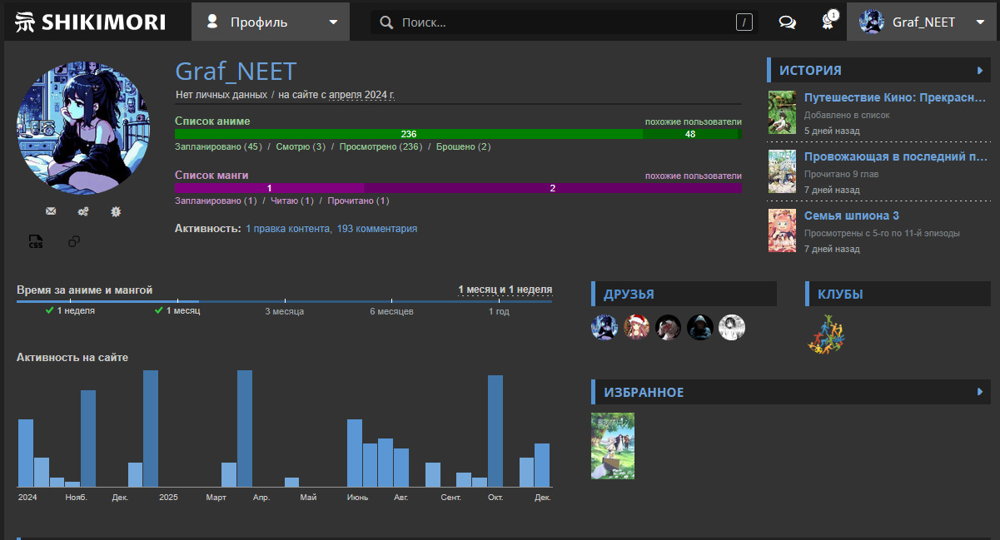The width and height of the screenshot is (1000, 540).
Task: Click the overlapping squares icon beside CSS
Action: tap(74, 242)
